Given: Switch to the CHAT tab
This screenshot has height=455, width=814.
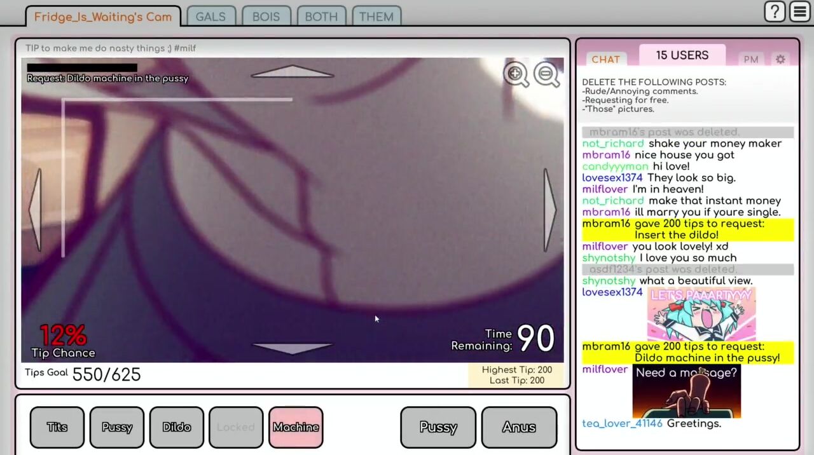Looking at the screenshot, I should (605, 59).
